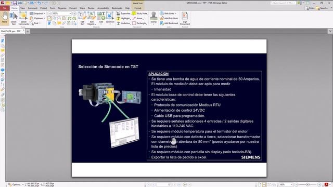The height and width of the screenshot is (187, 333).
Task: Select the Rectangle drawing tool
Action: (139, 23)
